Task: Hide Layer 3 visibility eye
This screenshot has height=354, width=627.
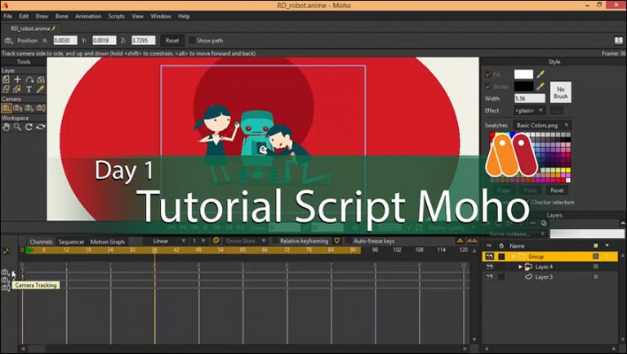Action: [x=490, y=276]
